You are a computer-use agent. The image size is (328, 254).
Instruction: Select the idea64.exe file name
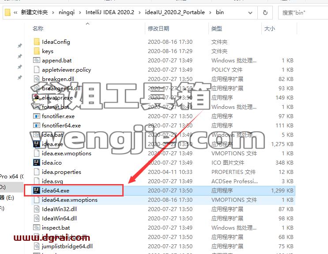click(x=56, y=190)
